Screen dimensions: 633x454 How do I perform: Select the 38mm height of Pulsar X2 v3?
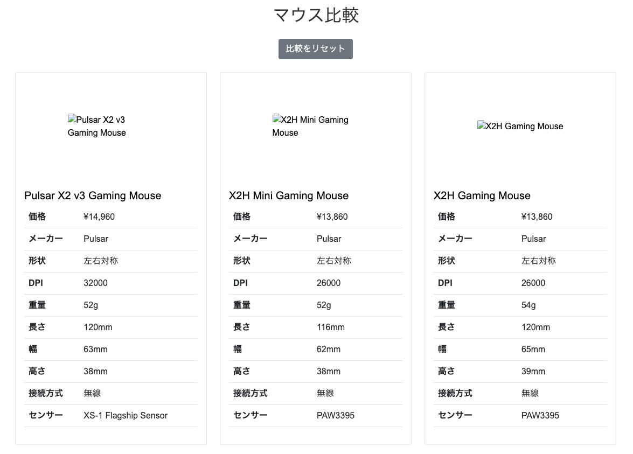(x=96, y=371)
